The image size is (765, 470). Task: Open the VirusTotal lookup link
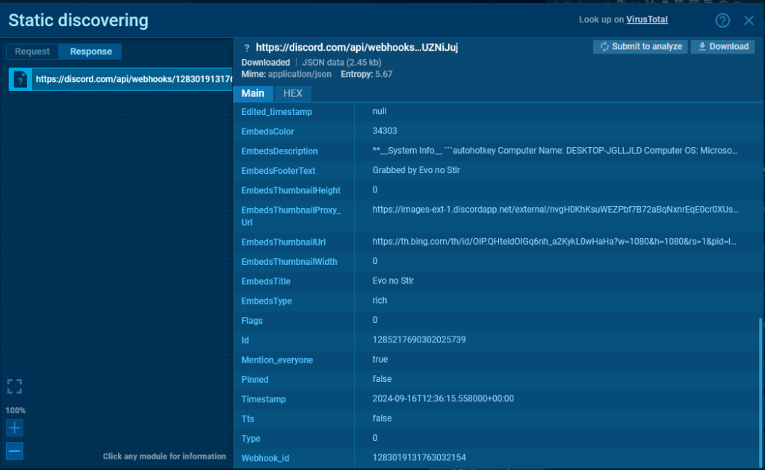pos(647,19)
